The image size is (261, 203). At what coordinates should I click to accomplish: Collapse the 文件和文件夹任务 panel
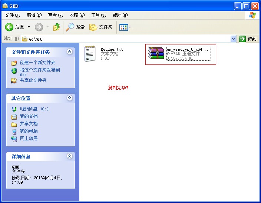tap(69, 52)
